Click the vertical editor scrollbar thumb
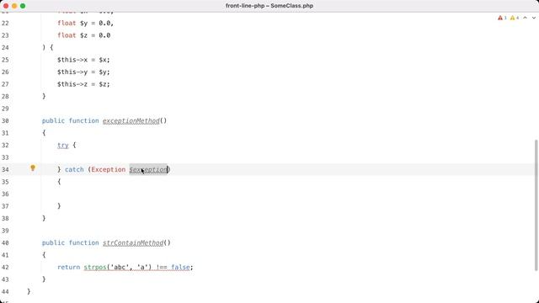The width and height of the screenshot is (539, 303). click(x=536, y=205)
